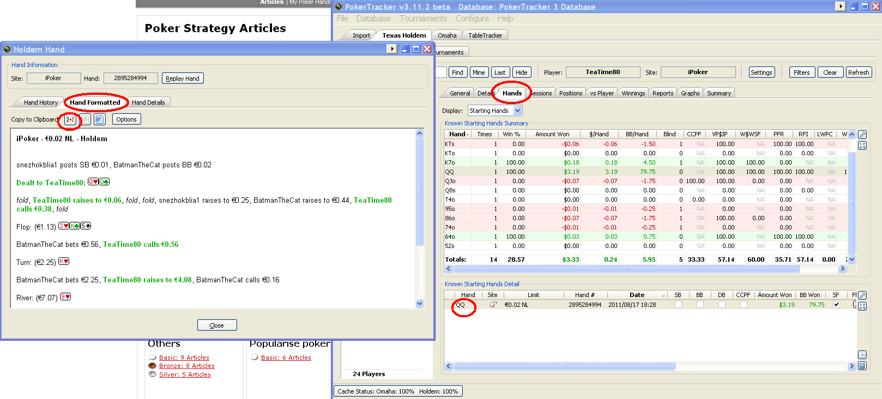Click the Options button in Holdem Hand
The height and width of the screenshot is (399, 882).
point(126,119)
